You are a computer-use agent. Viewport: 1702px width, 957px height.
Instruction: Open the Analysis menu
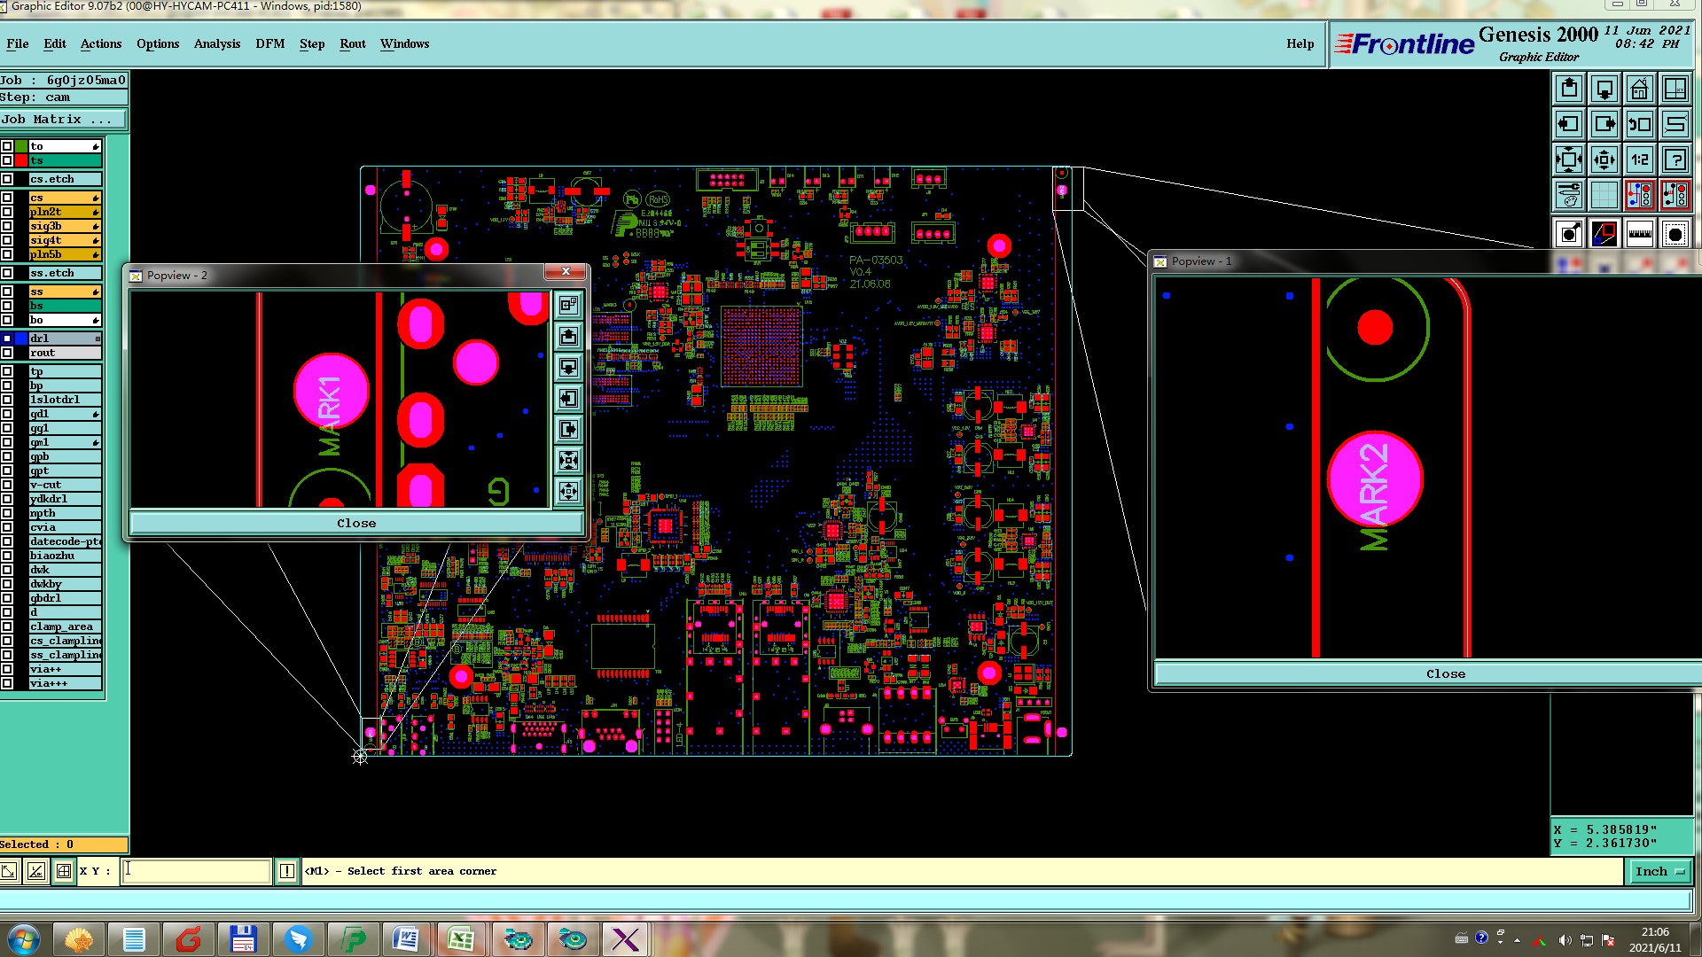pos(216,43)
